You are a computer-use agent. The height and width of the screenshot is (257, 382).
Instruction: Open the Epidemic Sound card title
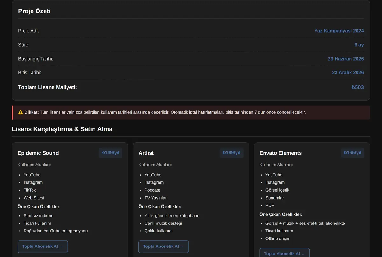click(38, 153)
